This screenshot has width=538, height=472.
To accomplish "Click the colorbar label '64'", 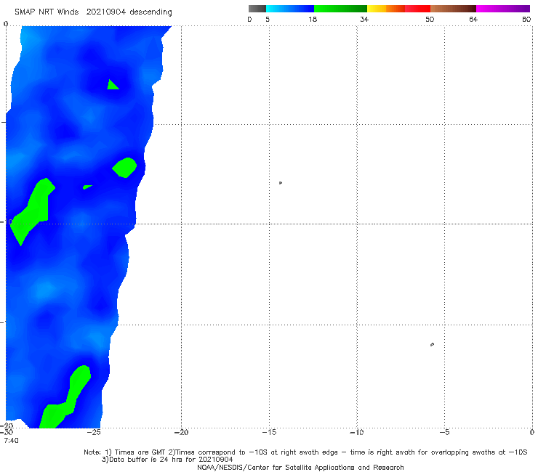I will tap(473, 19).
